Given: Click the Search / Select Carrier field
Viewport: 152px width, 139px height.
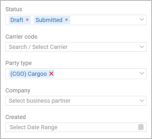Looking at the screenshot, I should click(x=76, y=47).
